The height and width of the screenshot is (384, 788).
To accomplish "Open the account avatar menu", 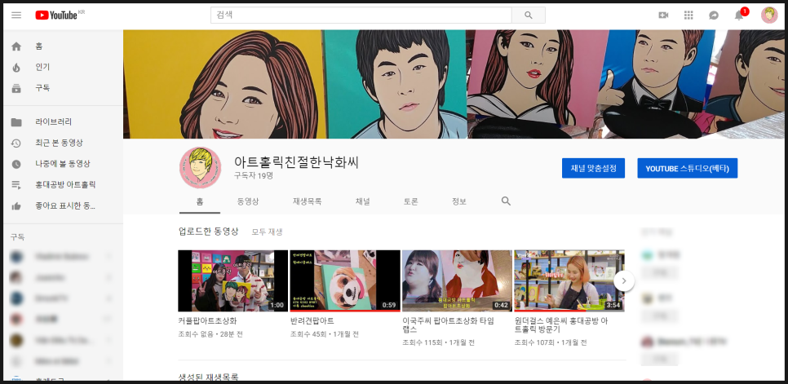I will pos(769,15).
